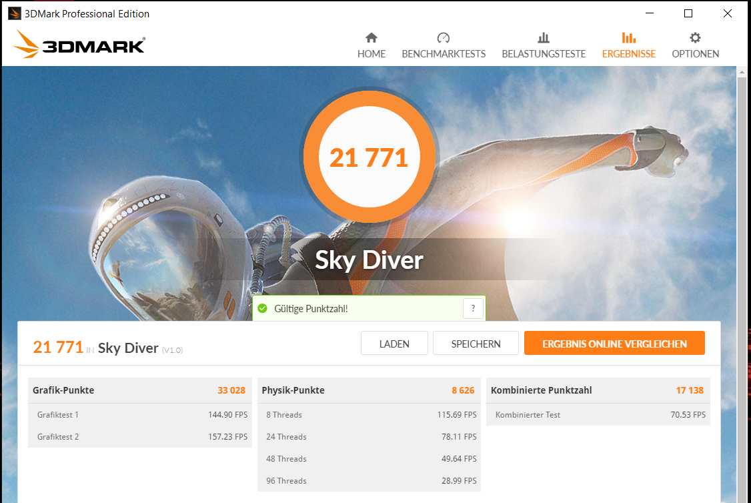Viewport: 751px width, 503px height.
Task: Click the Grafiktest 1 row
Action: tap(140, 415)
